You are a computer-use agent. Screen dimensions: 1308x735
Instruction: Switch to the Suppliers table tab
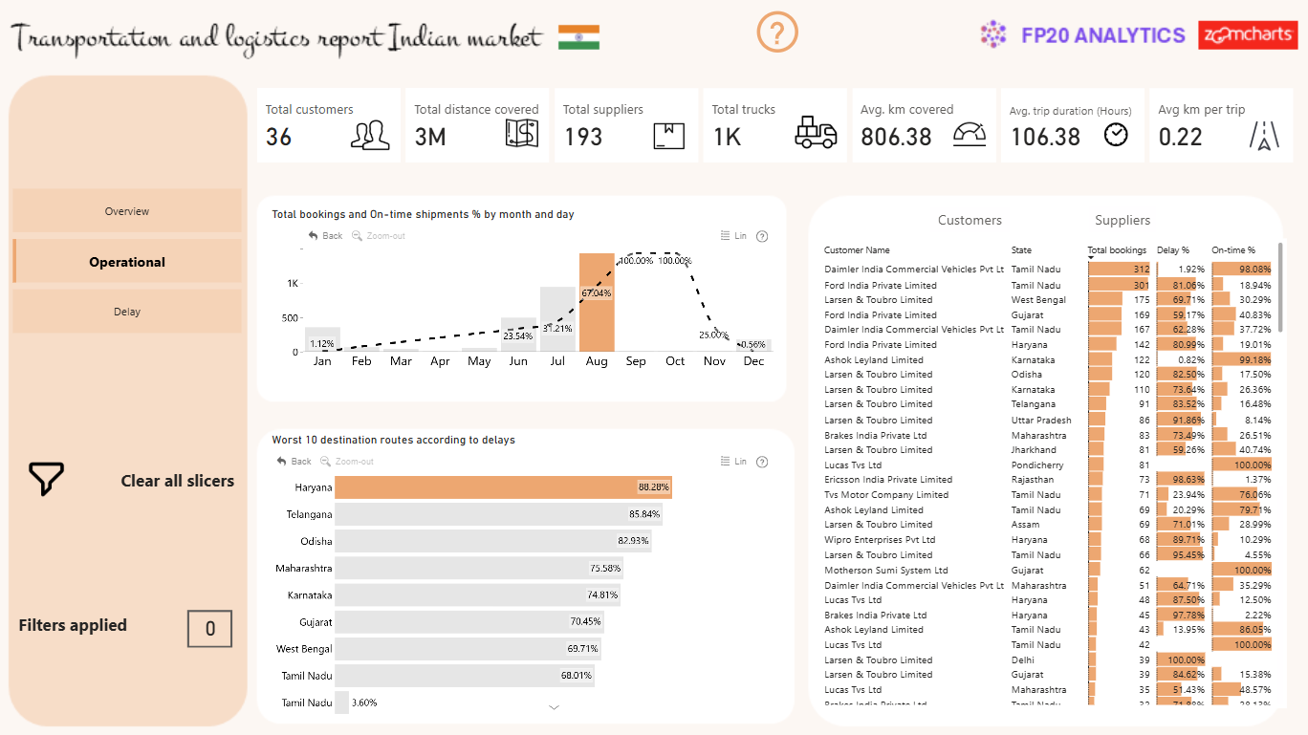pos(1123,220)
